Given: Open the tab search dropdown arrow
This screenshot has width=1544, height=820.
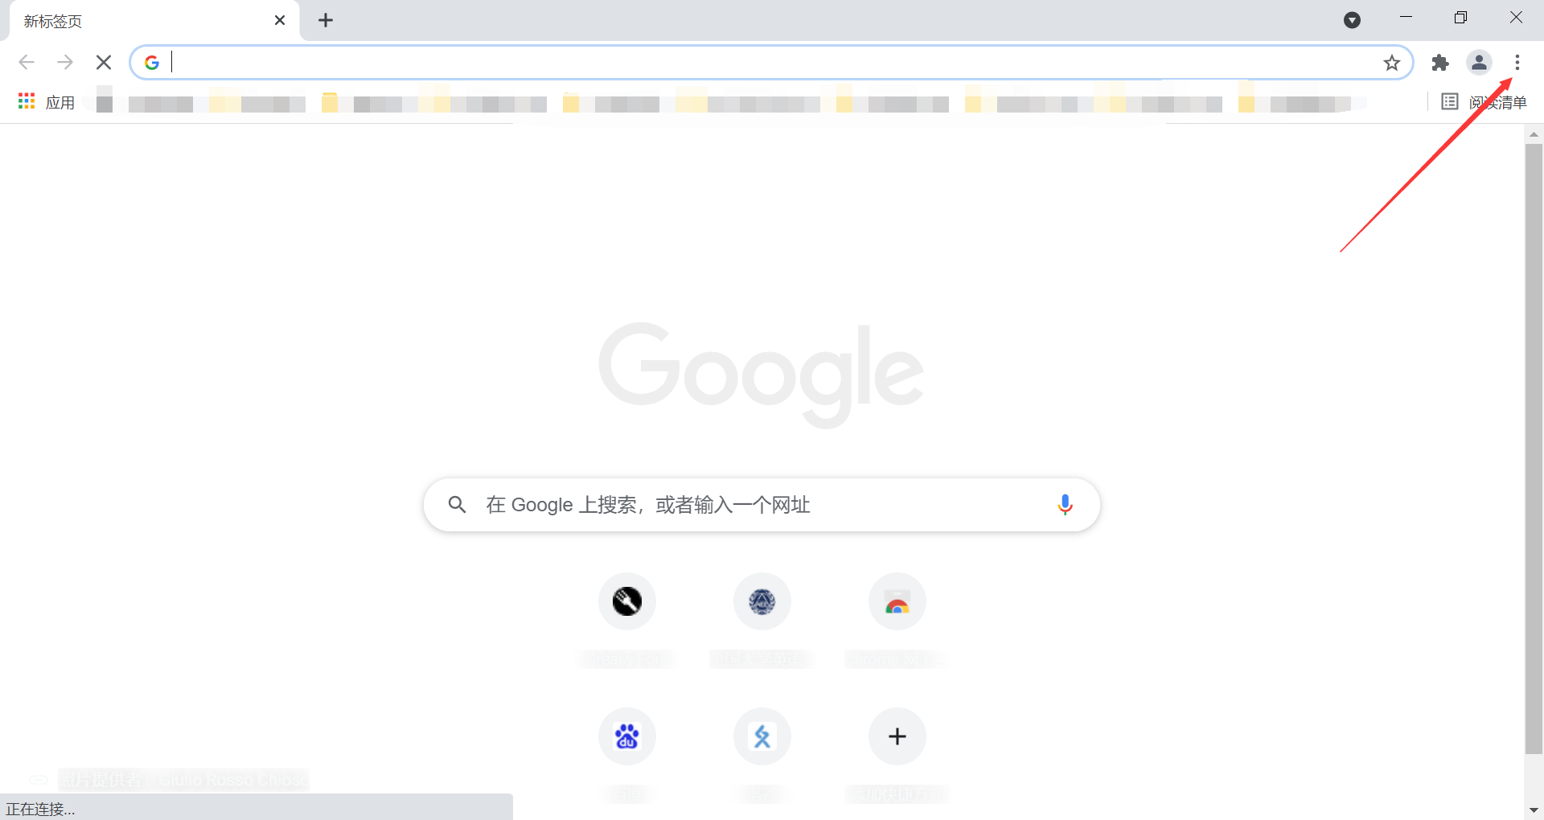Looking at the screenshot, I should [1353, 20].
